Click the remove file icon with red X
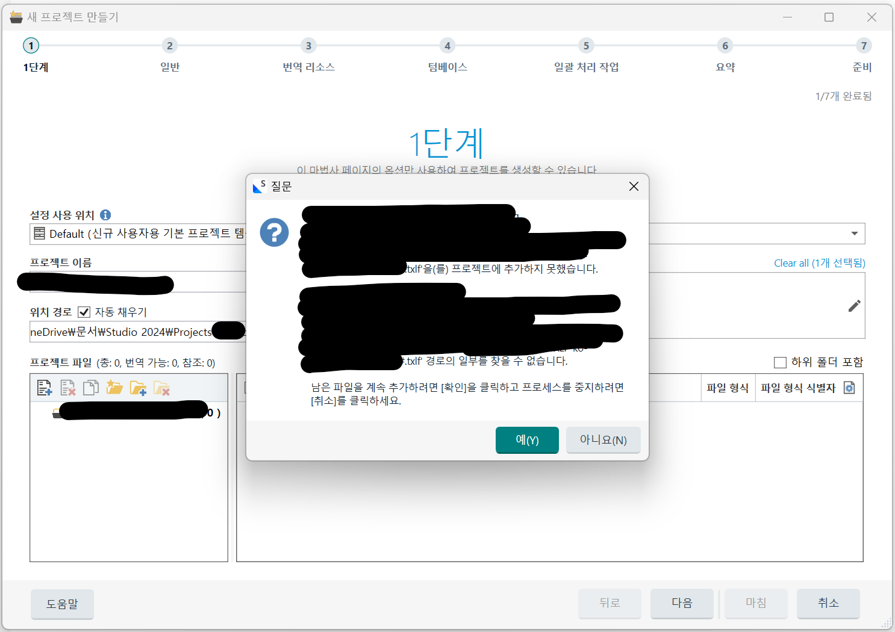Image resolution: width=895 pixels, height=632 pixels. [x=67, y=387]
